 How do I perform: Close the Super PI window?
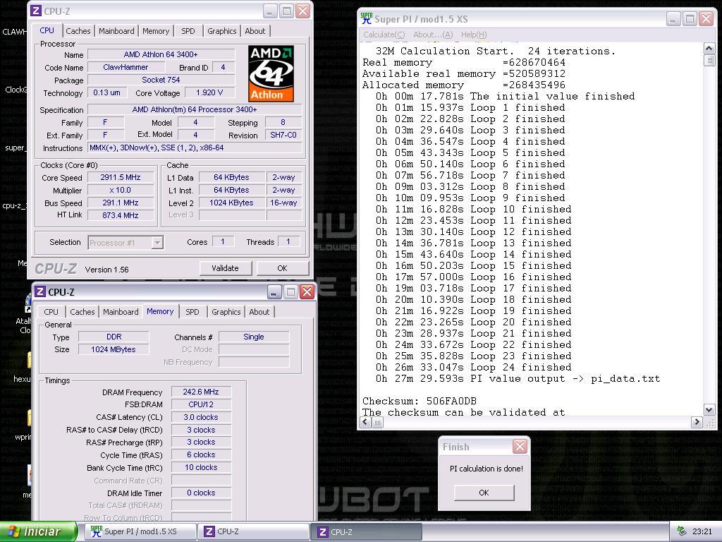[706, 19]
